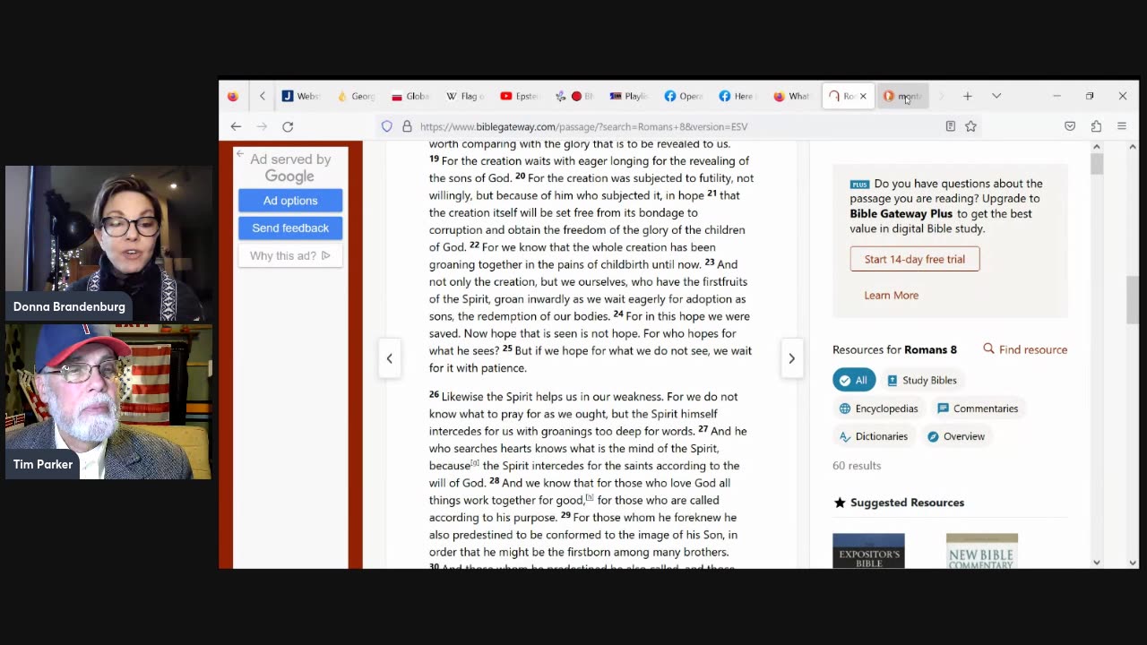Image resolution: width=1147 pixels, height=645 pixels.
Task: Switch to the Globa tab
Action: point(410,96)
